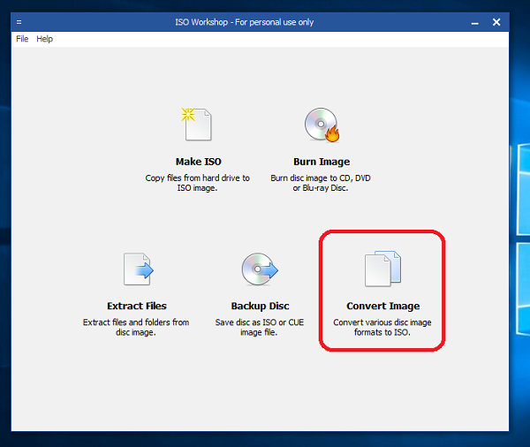
Task: Open the File menu
Action: point(22,39)
